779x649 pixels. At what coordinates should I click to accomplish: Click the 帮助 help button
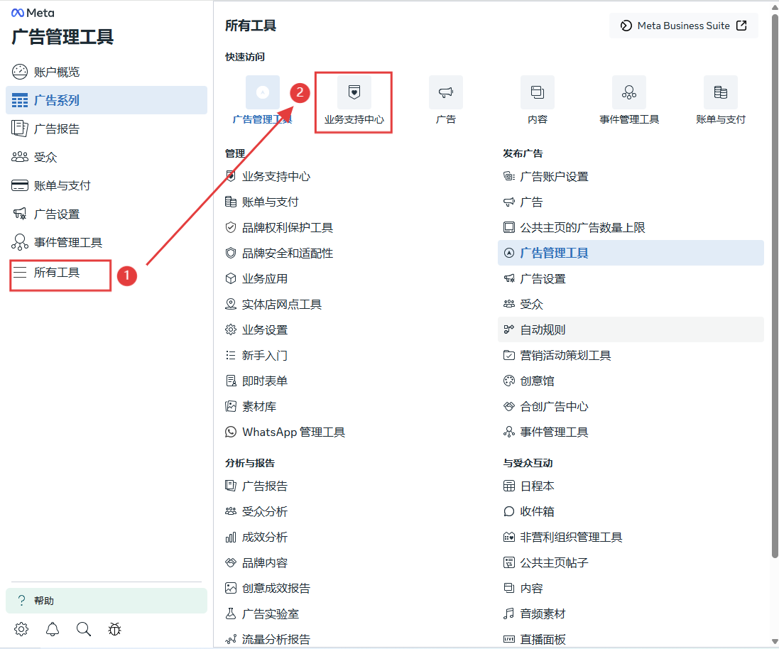(107, 601)
